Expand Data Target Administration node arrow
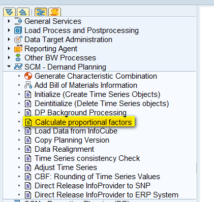Image resolution: width=214 pixels, height=202 pixels. click(x=9, y=40)
